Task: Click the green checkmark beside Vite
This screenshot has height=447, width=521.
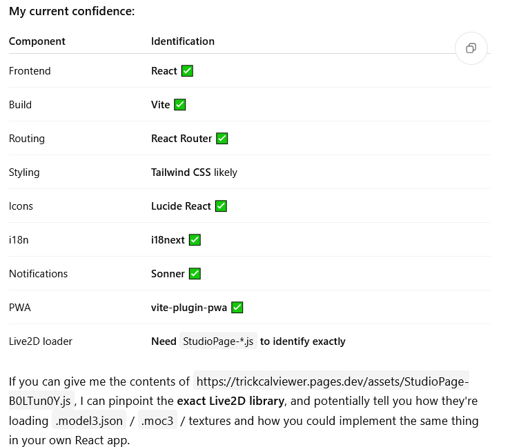Action: pyautogui.click(x=179, y=105)
